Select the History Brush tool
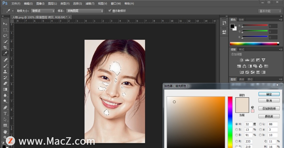The width and height of the screenshot is (284, 148). click(x=5, y=77)
